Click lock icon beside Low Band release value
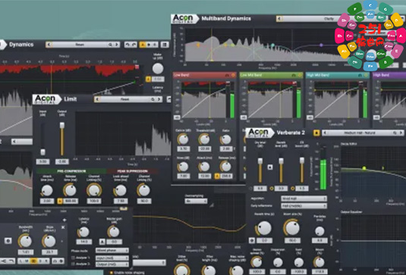Viewport: 406px width, 275px height. [217, 177]
